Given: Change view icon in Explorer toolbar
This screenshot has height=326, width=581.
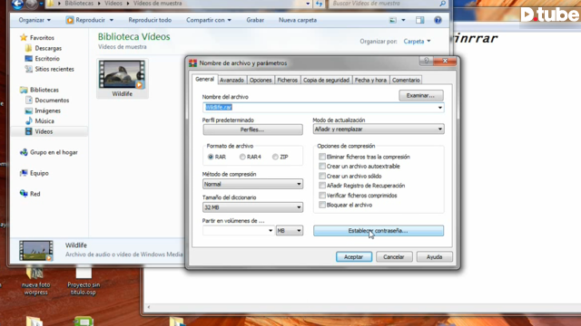Looking at the screenshot, I should coord(393,20).
